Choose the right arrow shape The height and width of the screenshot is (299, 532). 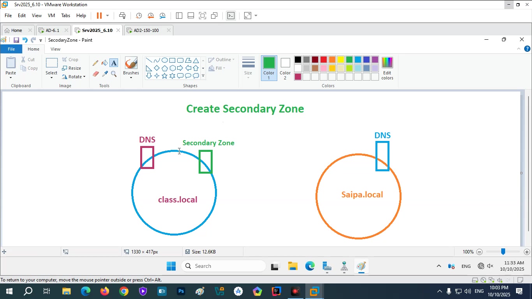pos(180,68)
